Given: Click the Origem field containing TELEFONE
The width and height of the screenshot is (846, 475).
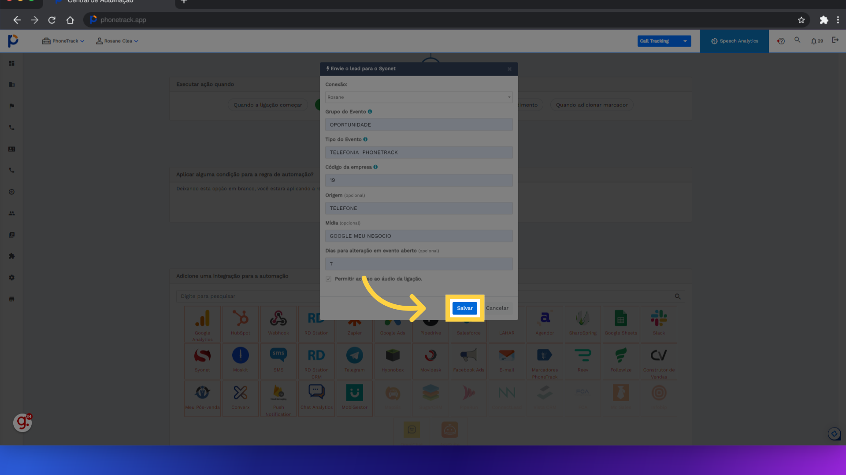Looking at the screenshot, I should (x=419, y=208).
